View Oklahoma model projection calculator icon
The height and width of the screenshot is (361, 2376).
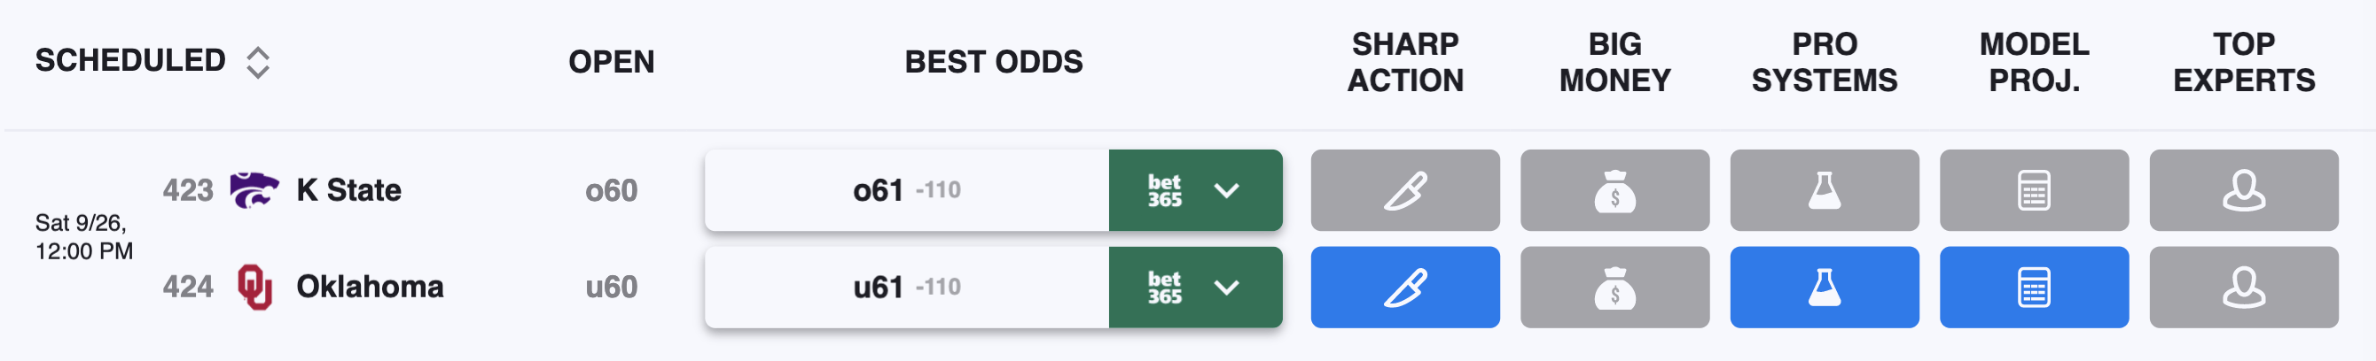coord(2034,288)
